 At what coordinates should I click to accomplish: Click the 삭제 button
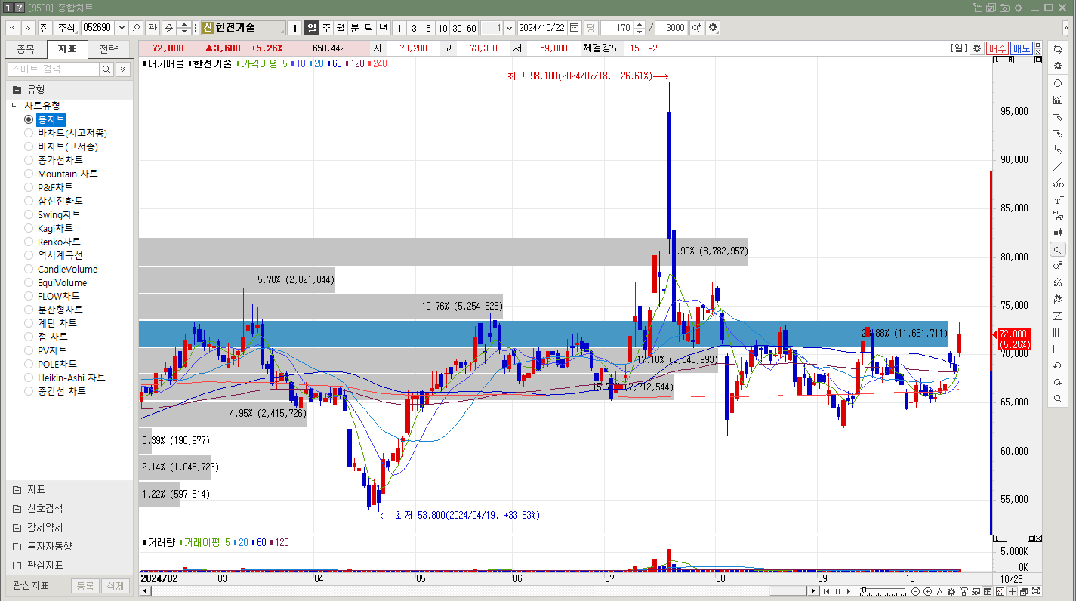114,586
